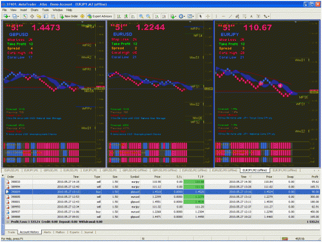
Task: Switch to candlesticks chart display
Action: pos(126,16)
